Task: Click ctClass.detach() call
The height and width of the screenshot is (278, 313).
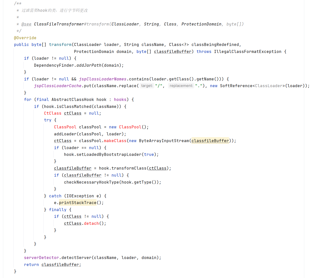Action: tap(85, 223)
